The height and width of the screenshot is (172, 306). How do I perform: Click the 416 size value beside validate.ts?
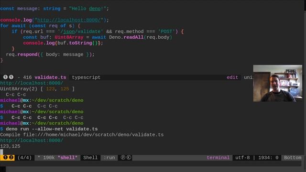(27, 77)
